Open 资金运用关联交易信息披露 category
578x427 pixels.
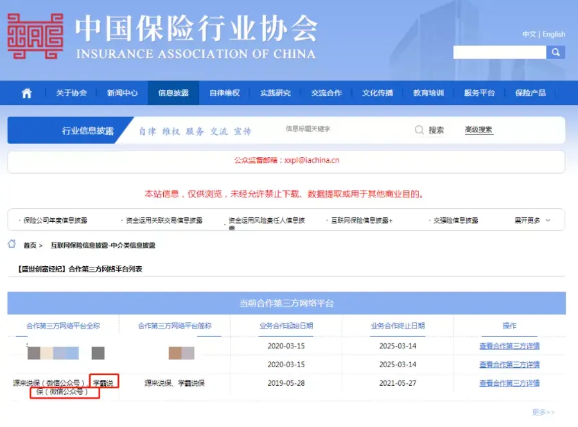click(x=164, y=221)
